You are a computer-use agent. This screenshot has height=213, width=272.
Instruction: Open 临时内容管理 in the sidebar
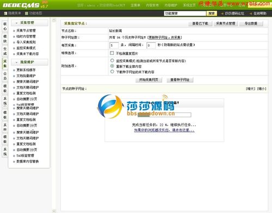coord(26,36)
